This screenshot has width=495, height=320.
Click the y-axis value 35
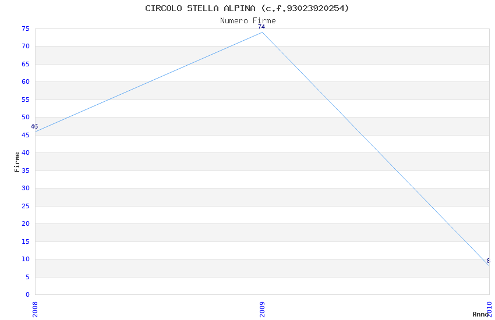coord(26,170)
